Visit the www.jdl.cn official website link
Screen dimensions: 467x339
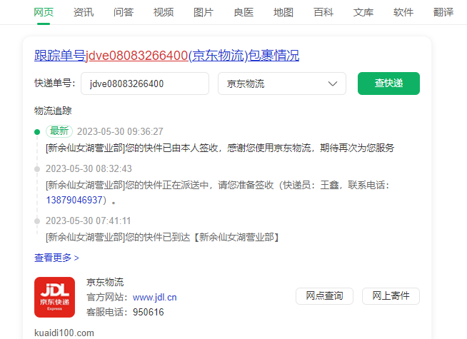154,298
